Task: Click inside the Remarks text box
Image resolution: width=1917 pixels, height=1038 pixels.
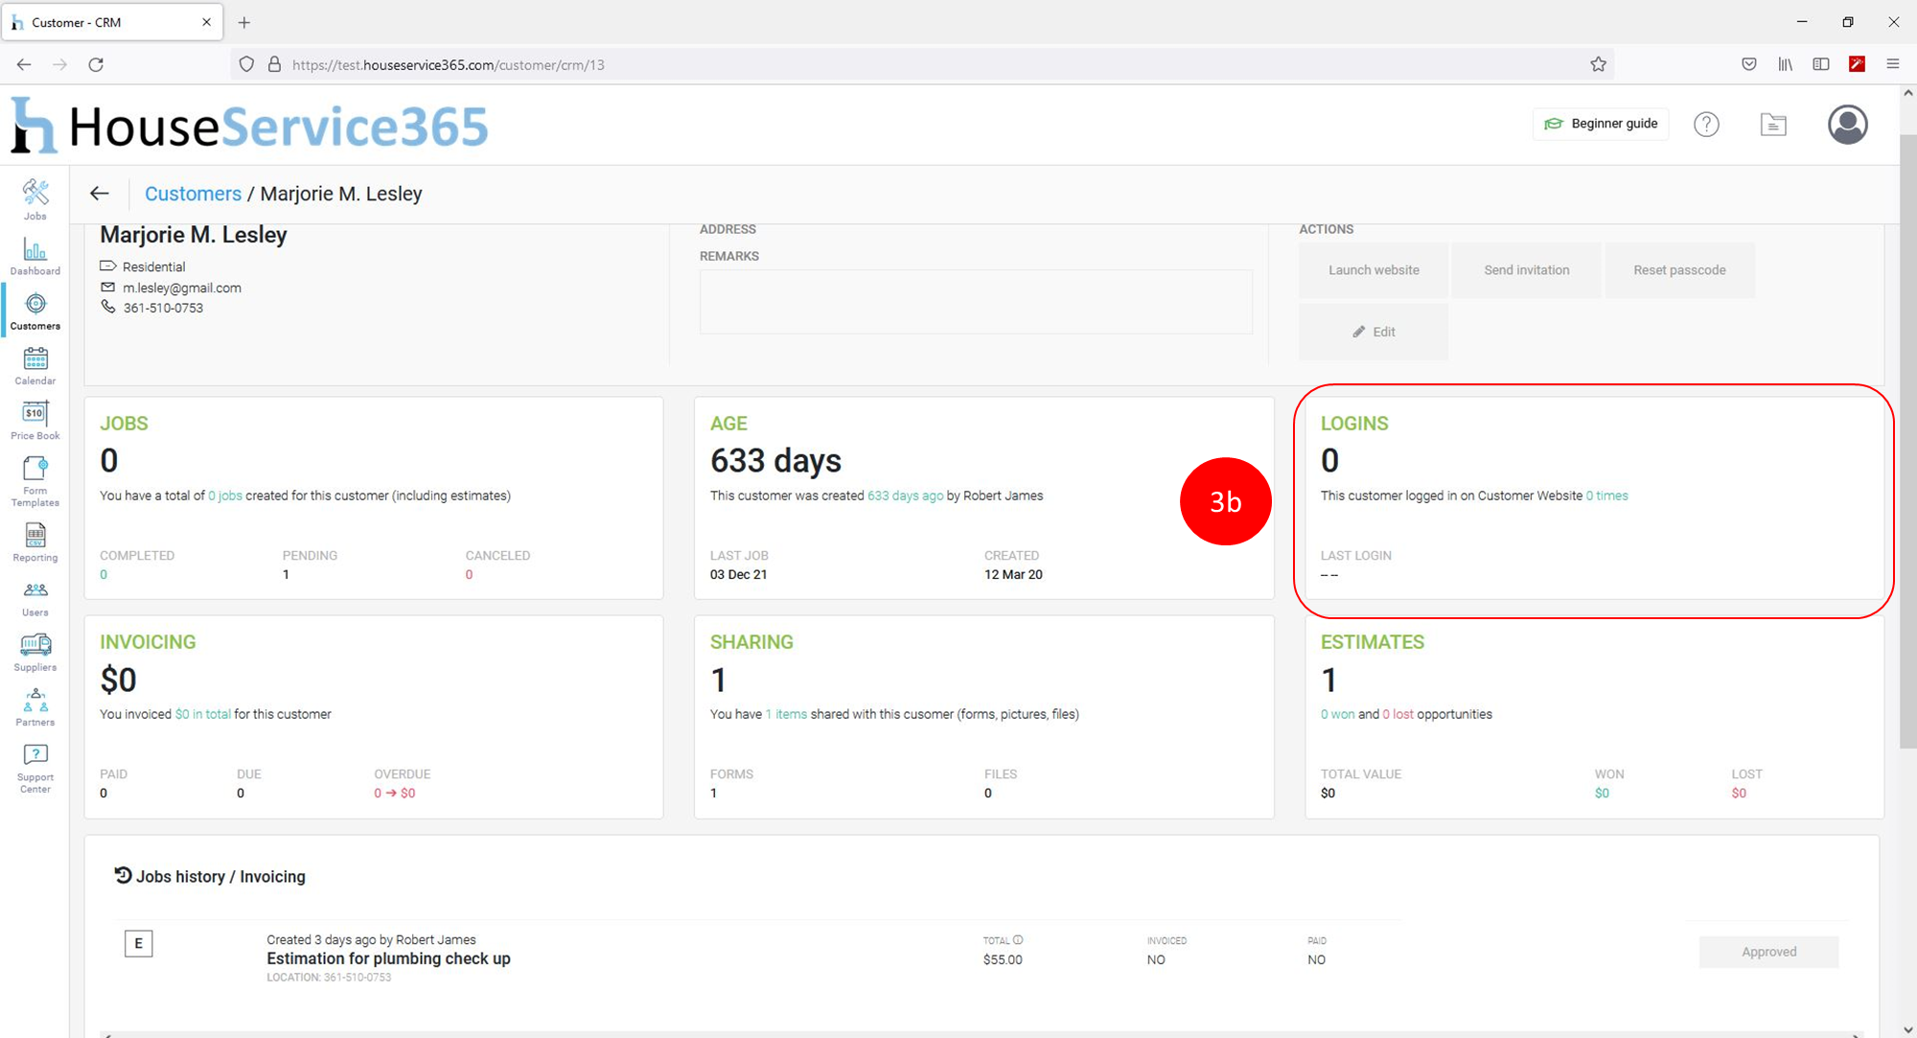Action: 975,302
